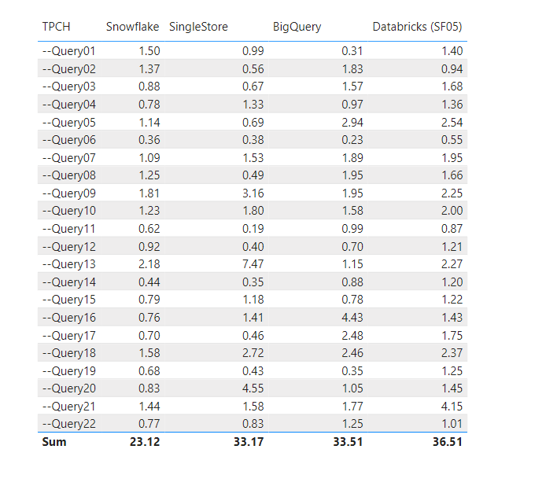
Task: Click the SingleStore column header
Action: click(198, 27)
